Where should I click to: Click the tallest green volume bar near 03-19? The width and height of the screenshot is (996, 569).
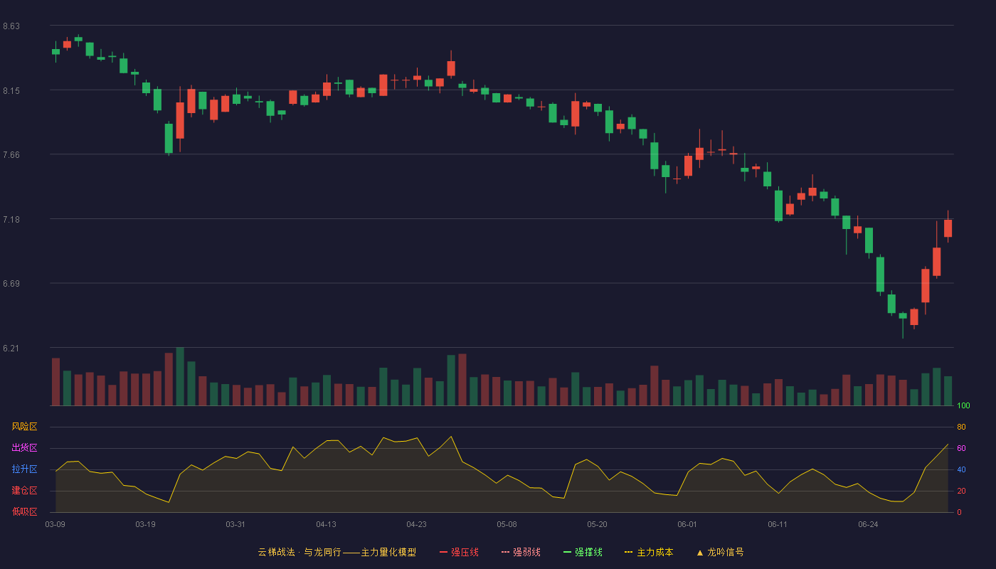[180, 377]
